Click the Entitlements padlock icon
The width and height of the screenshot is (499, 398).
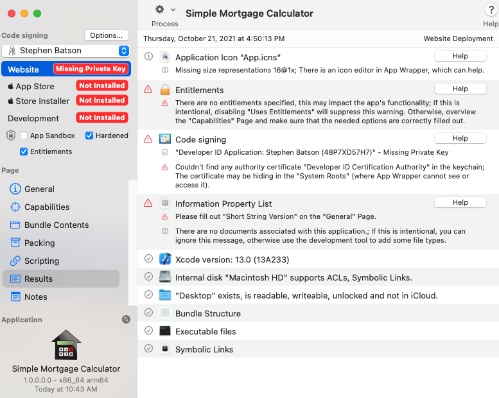click(x=165, y=90)
